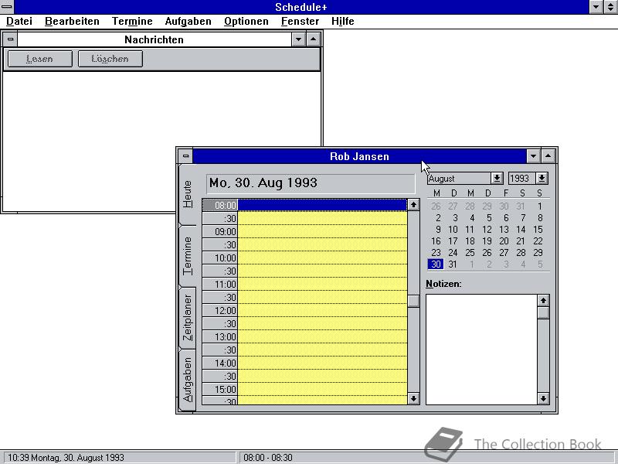Select August 30 in the calendar
This screenshot has height=464, width=618.
coord(436,264)
